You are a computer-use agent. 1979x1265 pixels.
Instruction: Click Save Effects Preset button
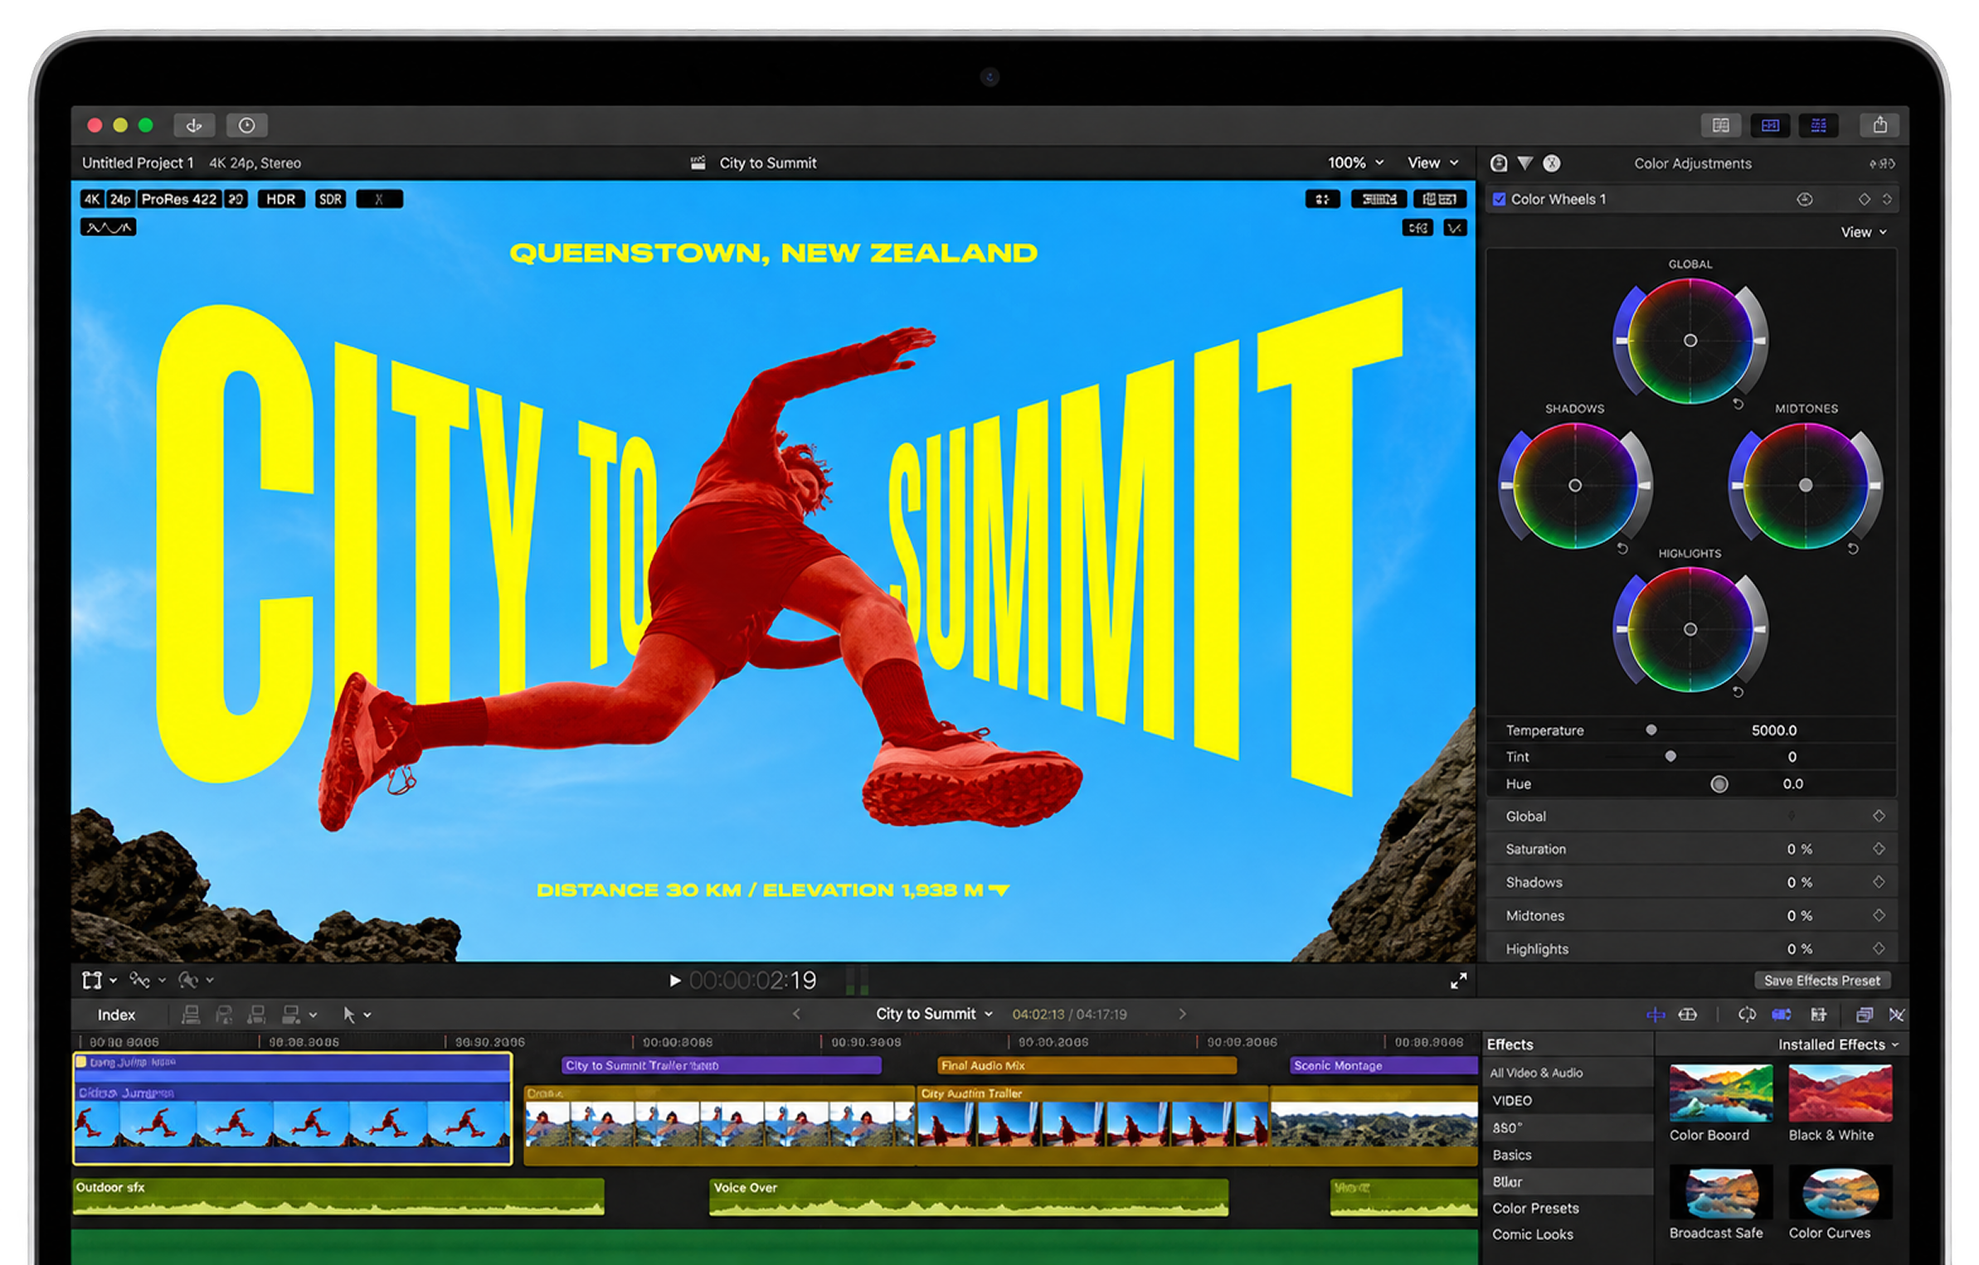pyautogui.click(x=1821, y=980)
